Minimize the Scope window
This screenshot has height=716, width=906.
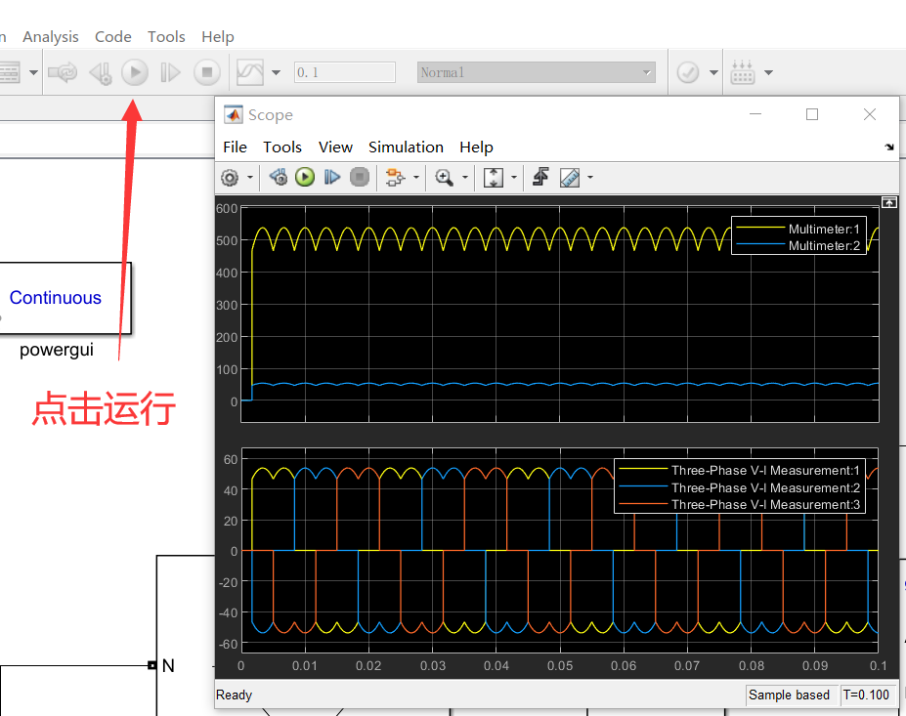pos(755,114)
